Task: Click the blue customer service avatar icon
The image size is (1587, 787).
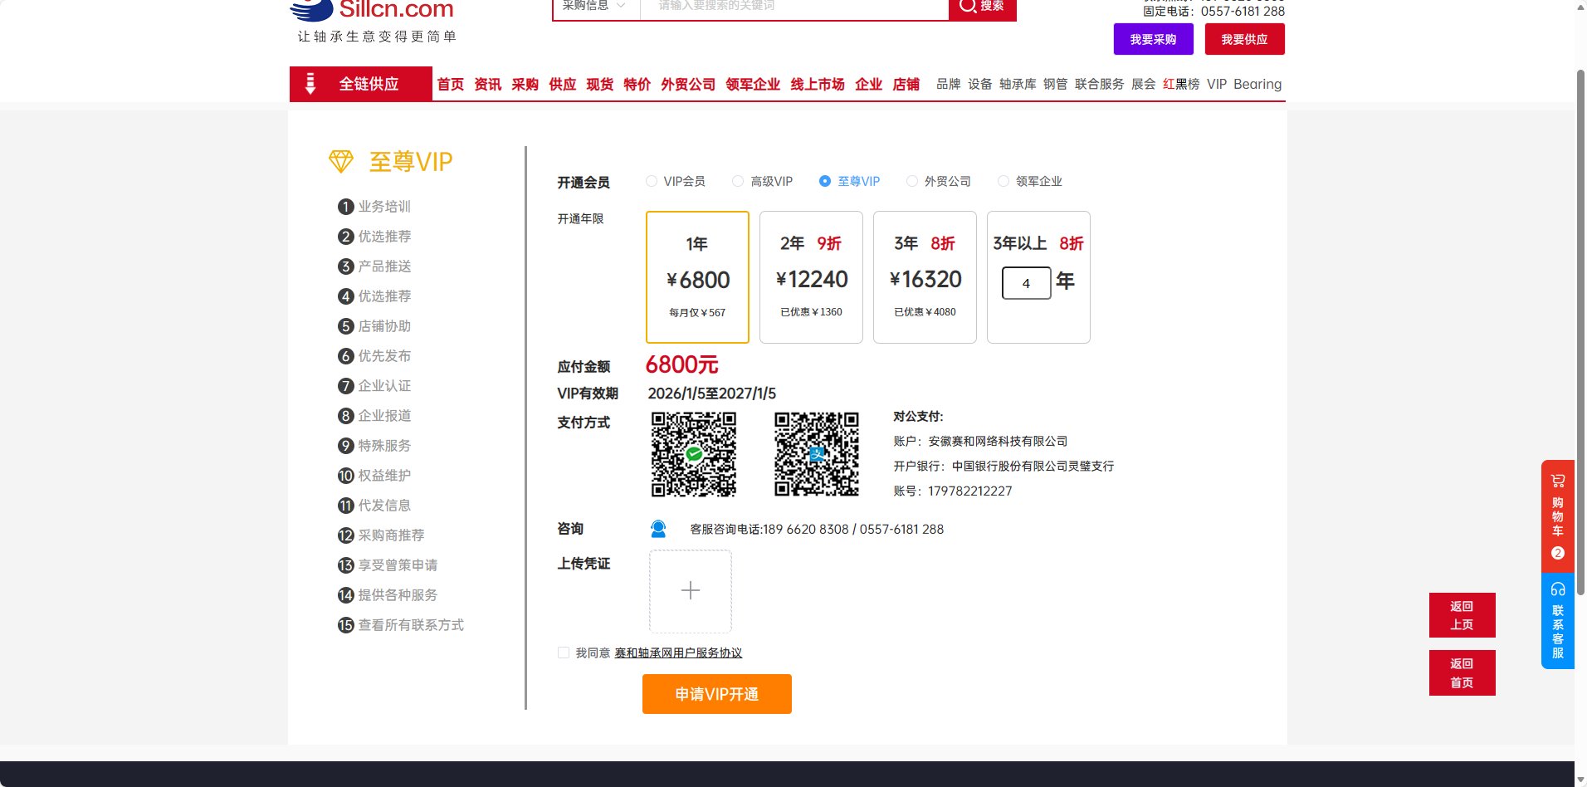Action: coord(658,529)
